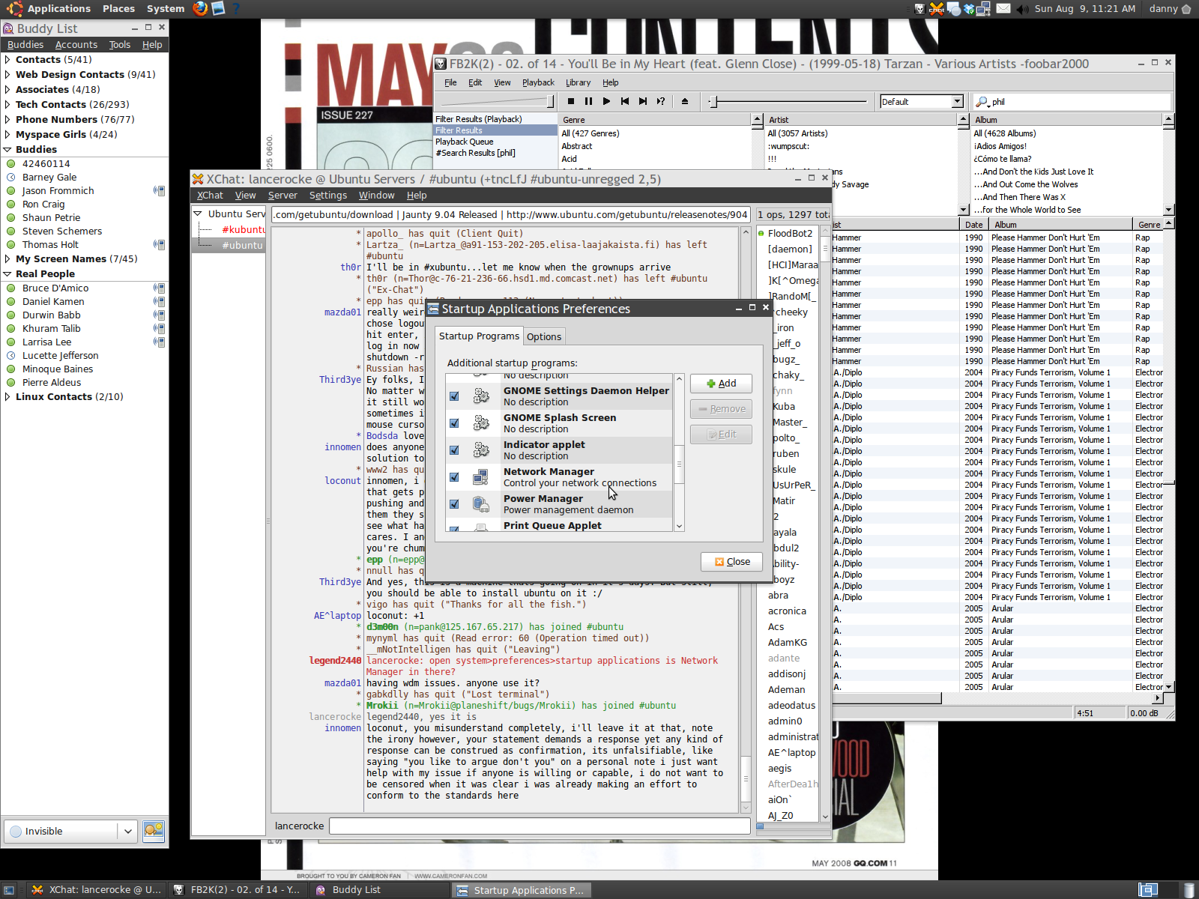Open the Accounts menu in Buddy List
Image resolution: width=1199 pixels, height=899 pixels.
(x=76, y=45)
